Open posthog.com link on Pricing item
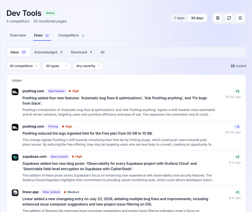Image resolution: width=252 pixels, height=212 pixels. click(x=33, y=127)
